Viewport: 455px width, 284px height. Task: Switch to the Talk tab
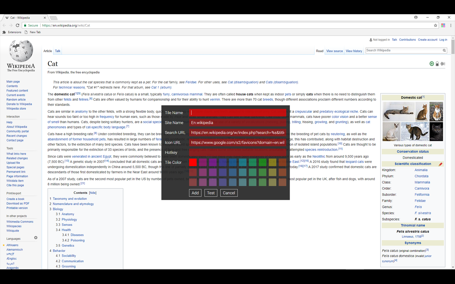click(x=58, y=51)
